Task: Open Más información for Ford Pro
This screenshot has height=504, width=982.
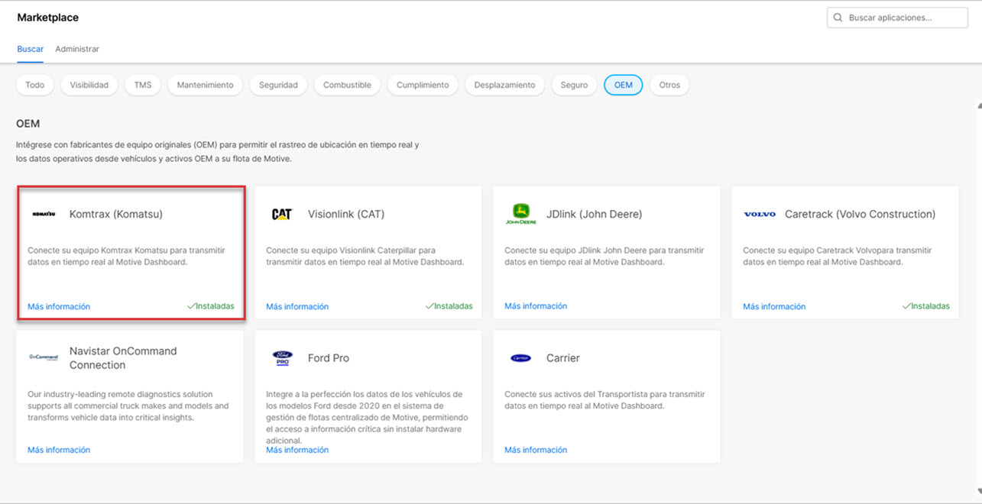Action: [x=297, y=450]
